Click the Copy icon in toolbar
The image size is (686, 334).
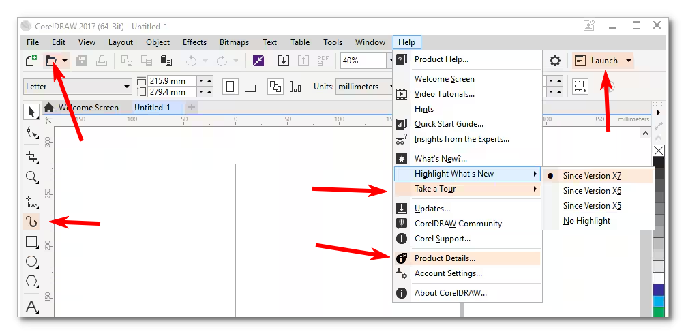coord(146,61)
